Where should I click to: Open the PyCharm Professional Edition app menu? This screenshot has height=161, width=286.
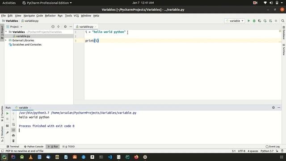click(x=47, y=3)
